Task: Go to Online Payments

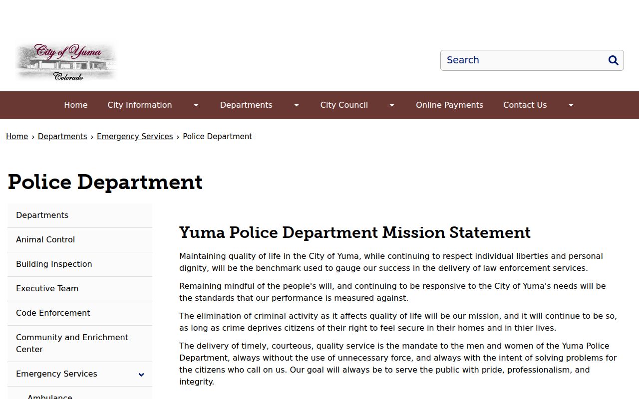Action: [449, 105]
